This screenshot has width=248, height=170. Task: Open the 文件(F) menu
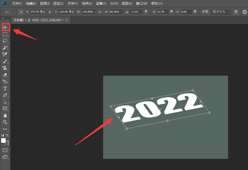click(17, 3)
